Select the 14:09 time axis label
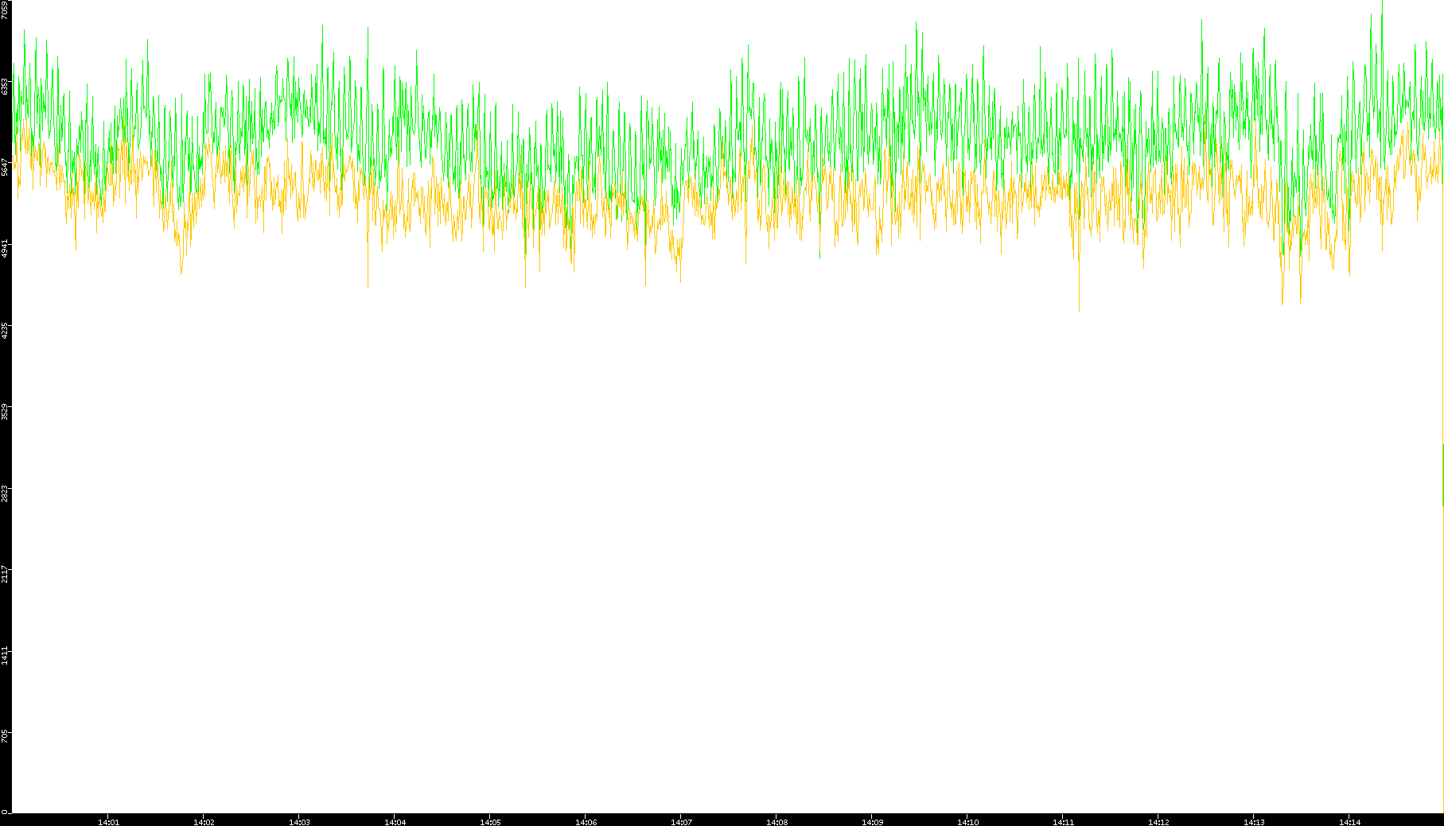Screen dimensions: 1444x826 point(872,822)
